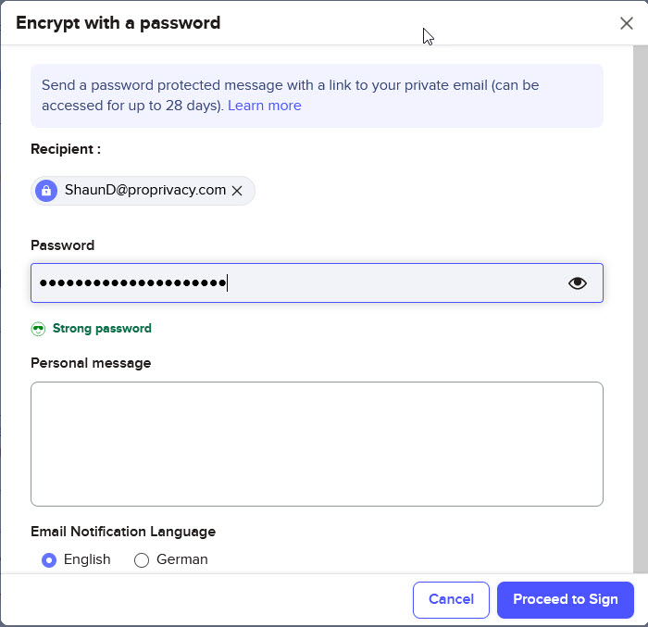Open the Learn more link

pyautogui.click(x=265, y=106)
